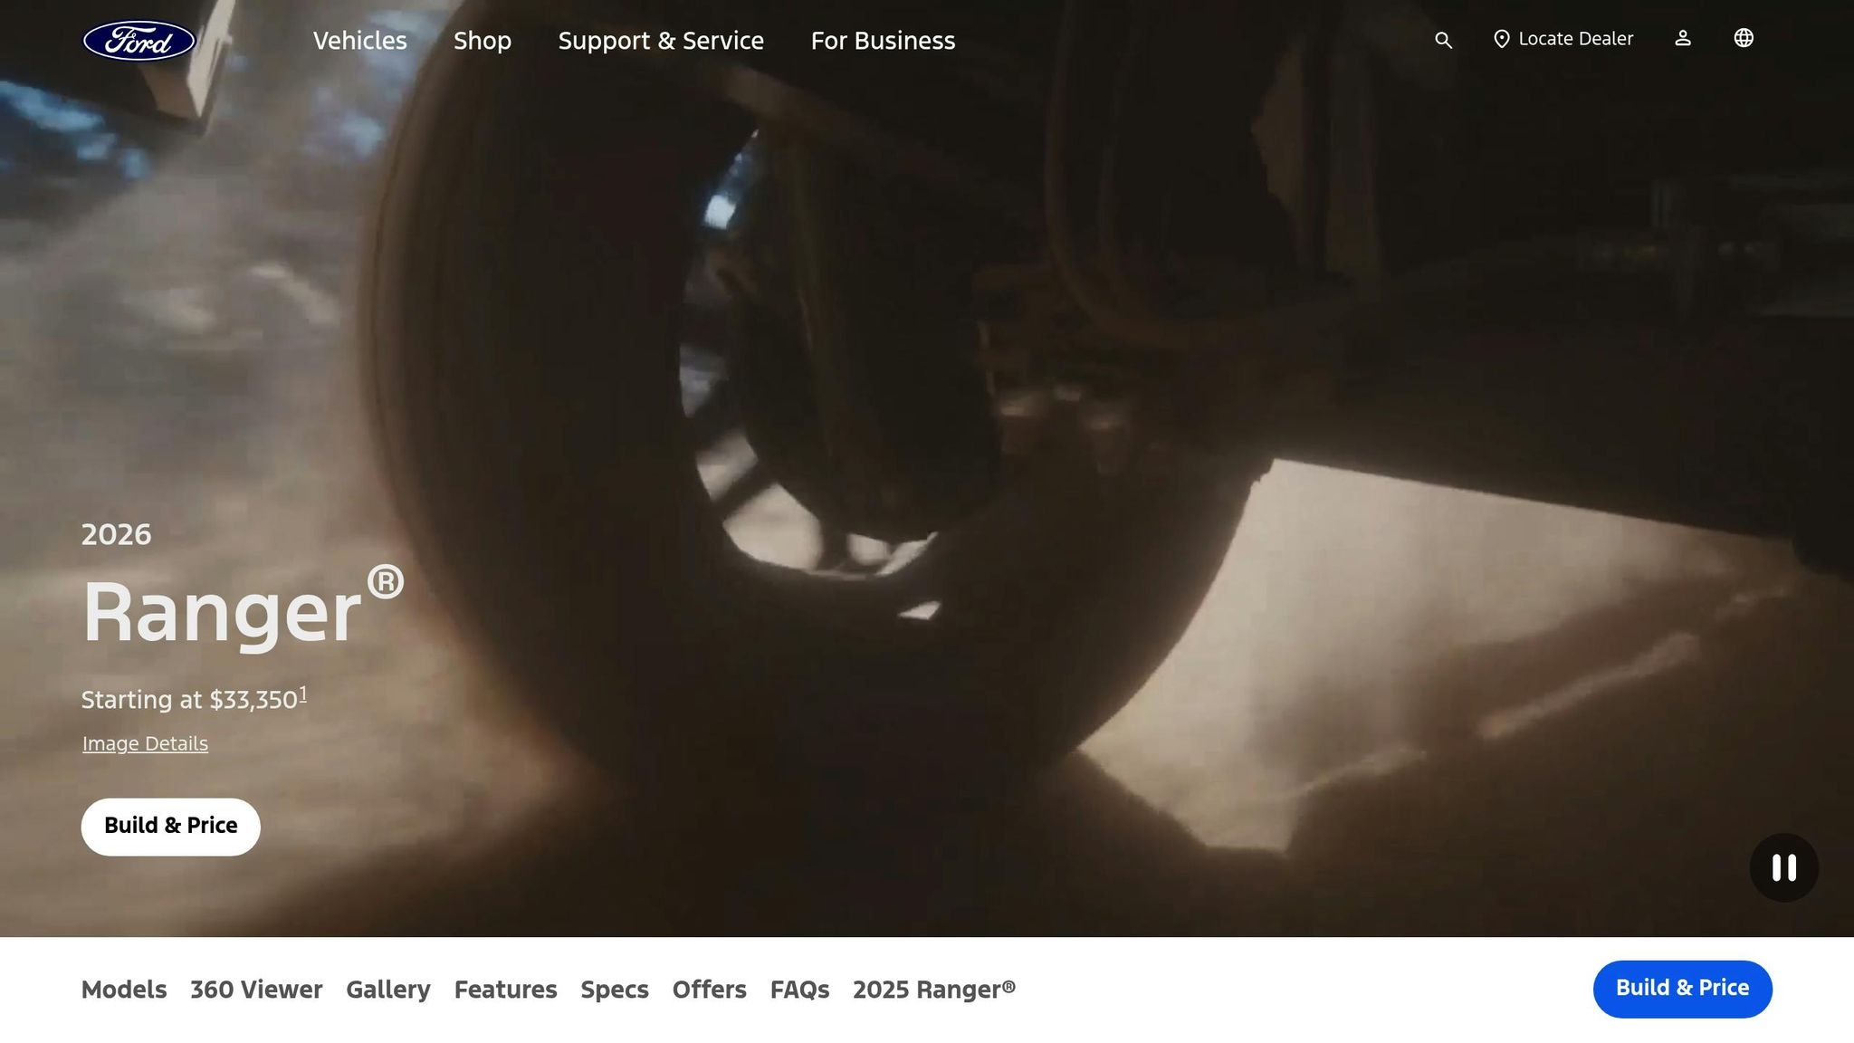Open the For Business menu

[882, 41]
